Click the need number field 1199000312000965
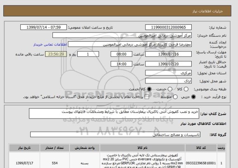 168,27
